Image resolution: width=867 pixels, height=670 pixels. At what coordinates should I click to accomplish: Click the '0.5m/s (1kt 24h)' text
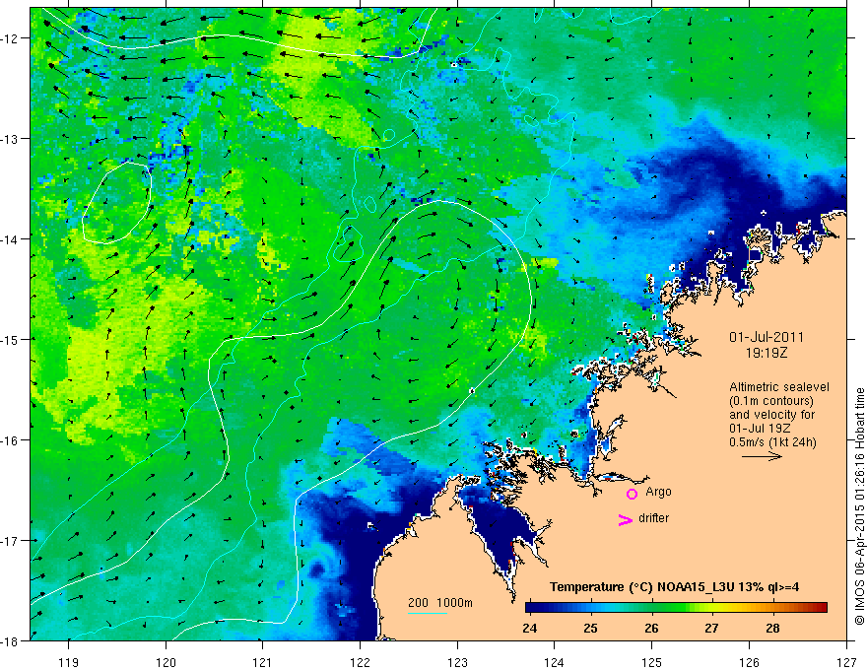pos(773,441)
